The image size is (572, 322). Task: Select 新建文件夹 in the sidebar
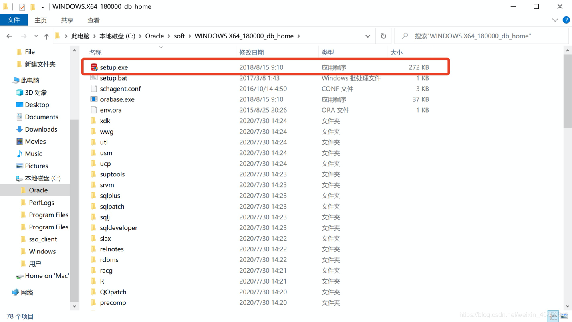coord(40,64)
